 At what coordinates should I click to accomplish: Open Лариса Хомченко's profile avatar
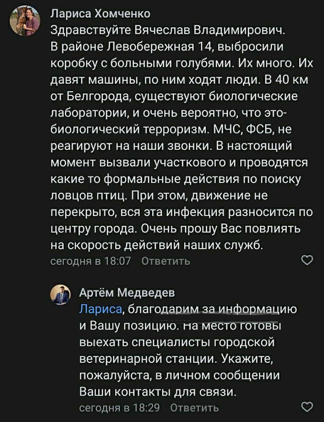25,21
